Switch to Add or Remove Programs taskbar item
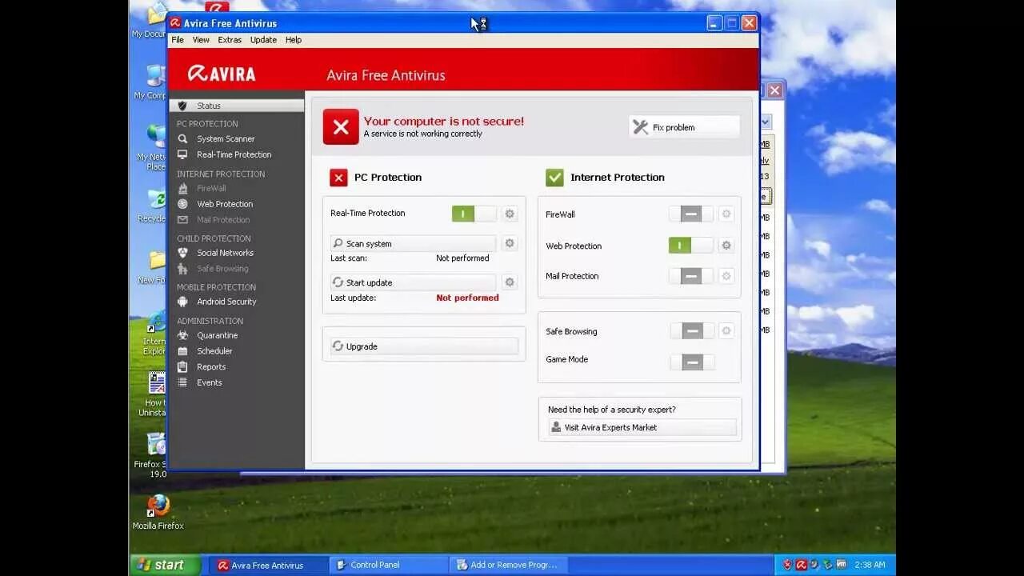The height and width of the screenshot is (576, 1024). (509, 565)
